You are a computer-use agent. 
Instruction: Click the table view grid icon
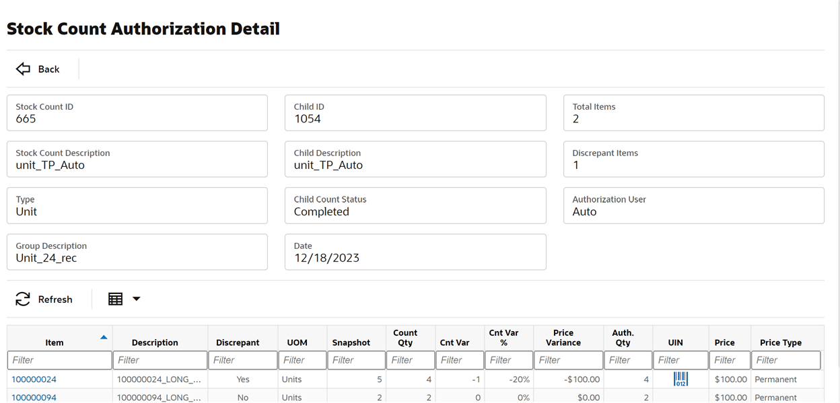click(115, 299)
